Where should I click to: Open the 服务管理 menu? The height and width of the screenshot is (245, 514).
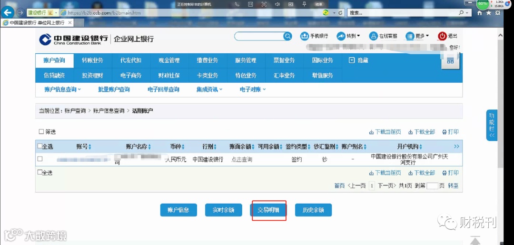coord(246,60)
